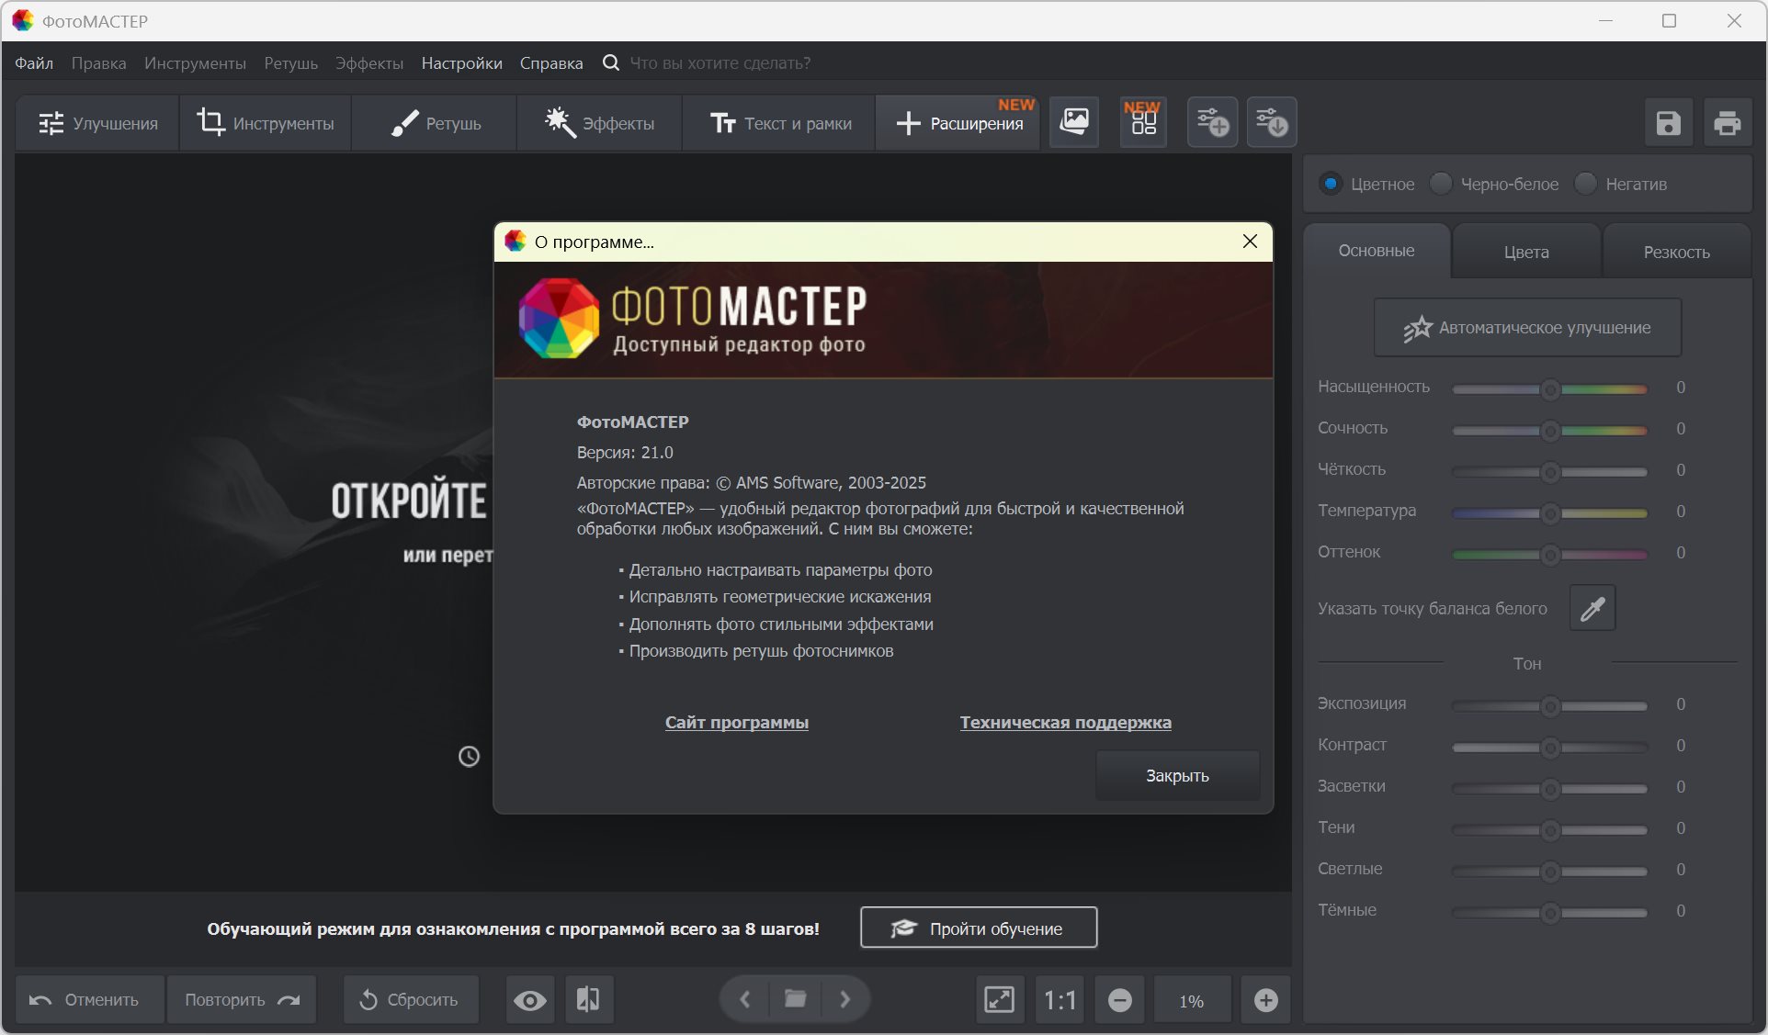This screenshot has width=1768, height=1035.
Task: Open the Сайт программы link
Action: [737, 723]
